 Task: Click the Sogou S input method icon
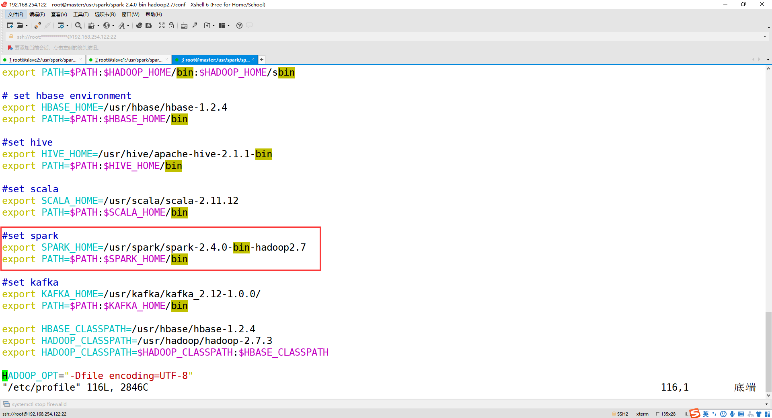[694, 413]
